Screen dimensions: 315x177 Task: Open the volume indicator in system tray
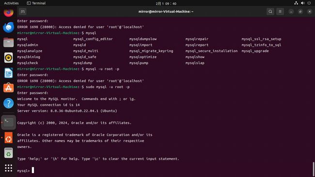click(302, 3)
